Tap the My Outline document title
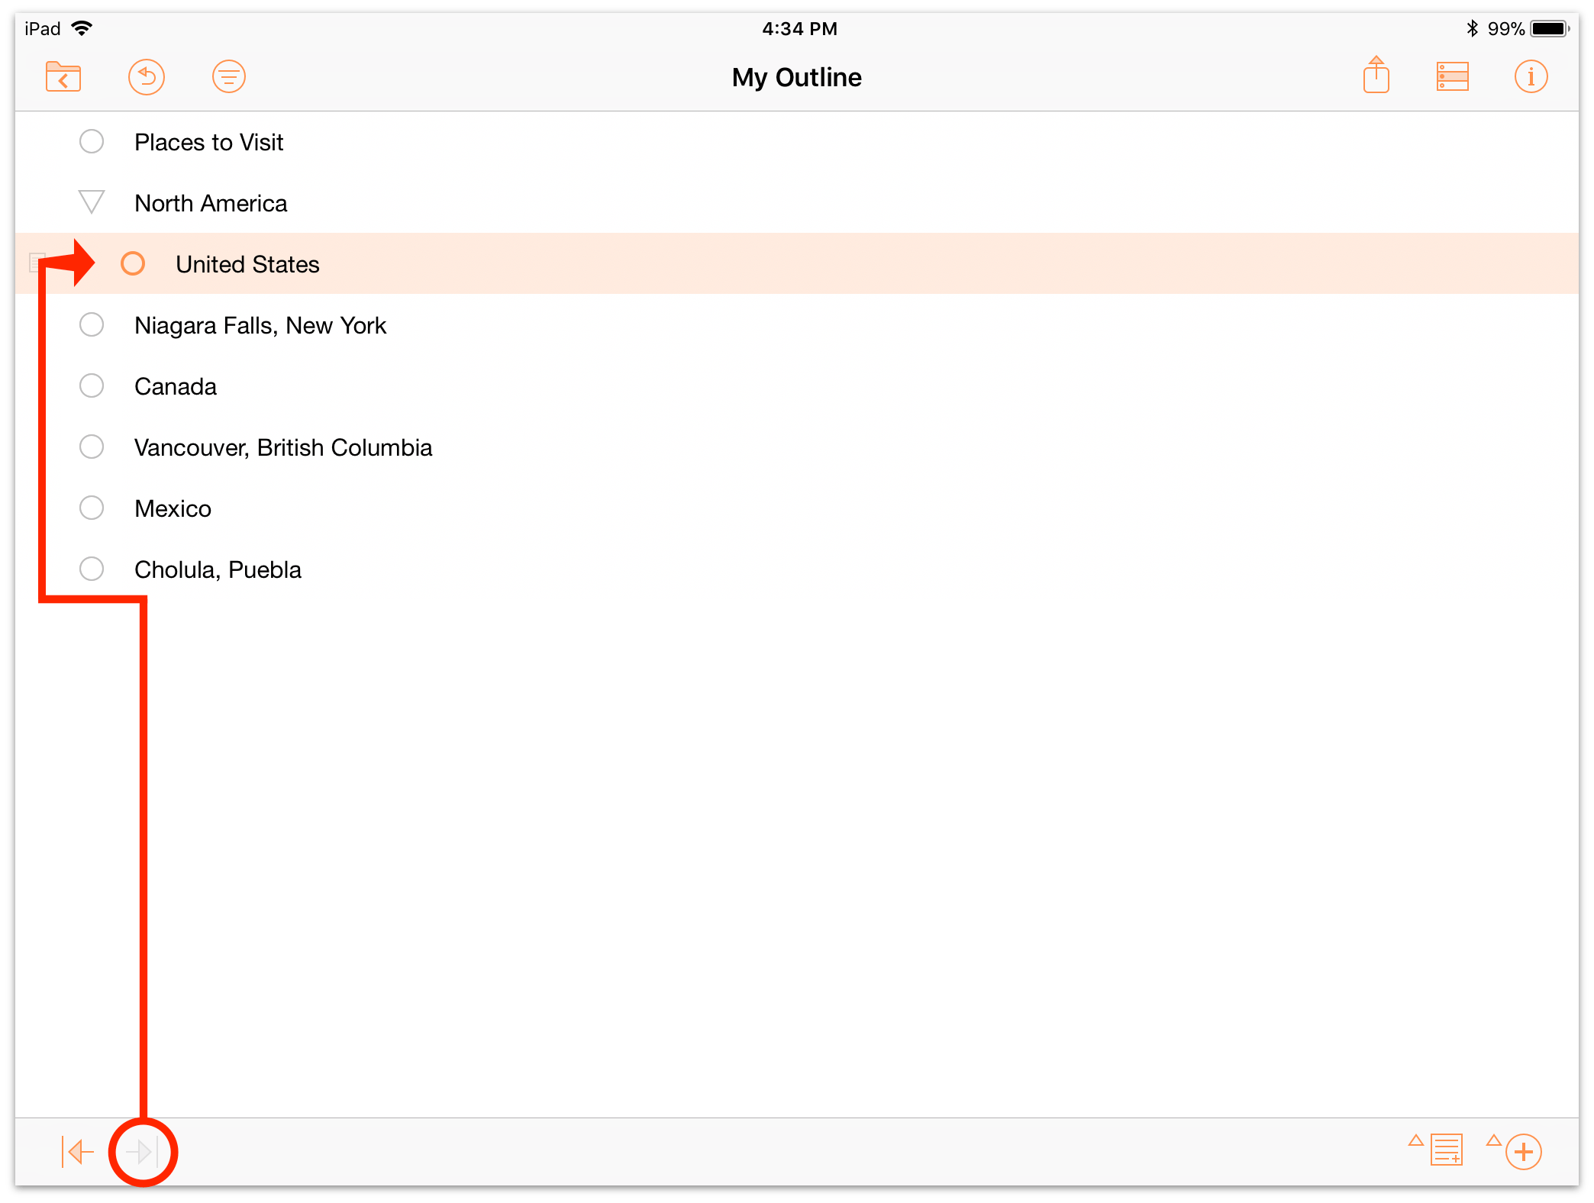This screenshot has height=1203, width=1594. 797,77
